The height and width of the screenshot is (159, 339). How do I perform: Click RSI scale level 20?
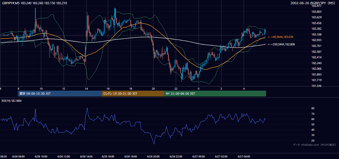click(x=313, y=140)
